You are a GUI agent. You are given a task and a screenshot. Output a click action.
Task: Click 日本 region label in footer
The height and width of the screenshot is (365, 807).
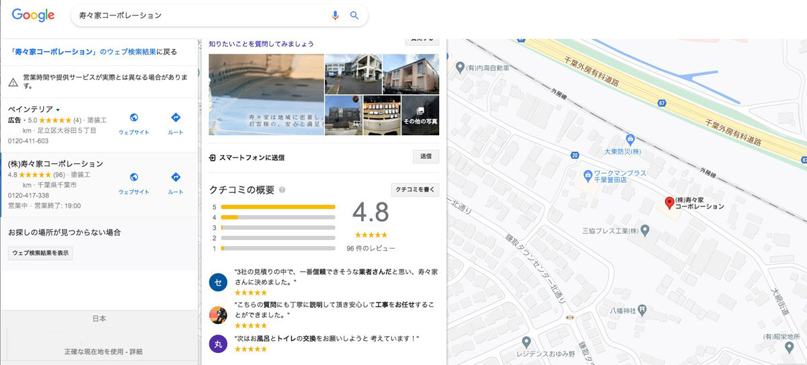click(x=99, y=319)
